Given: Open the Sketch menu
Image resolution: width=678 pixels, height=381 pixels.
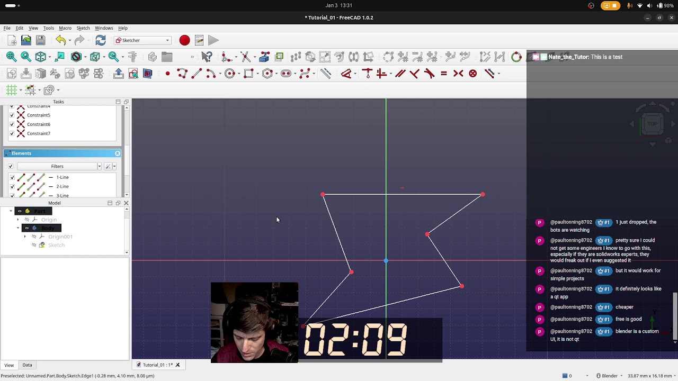Looking at the screenshot, I should (83, 28).
